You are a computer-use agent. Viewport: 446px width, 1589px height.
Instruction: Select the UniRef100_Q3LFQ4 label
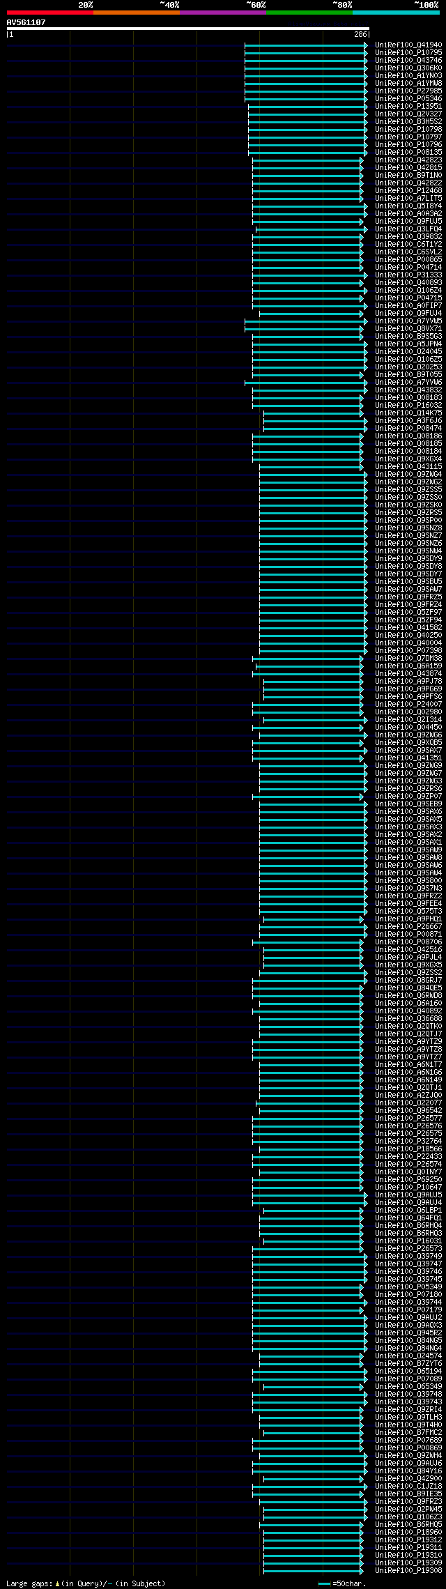click(x=408, y=229)
